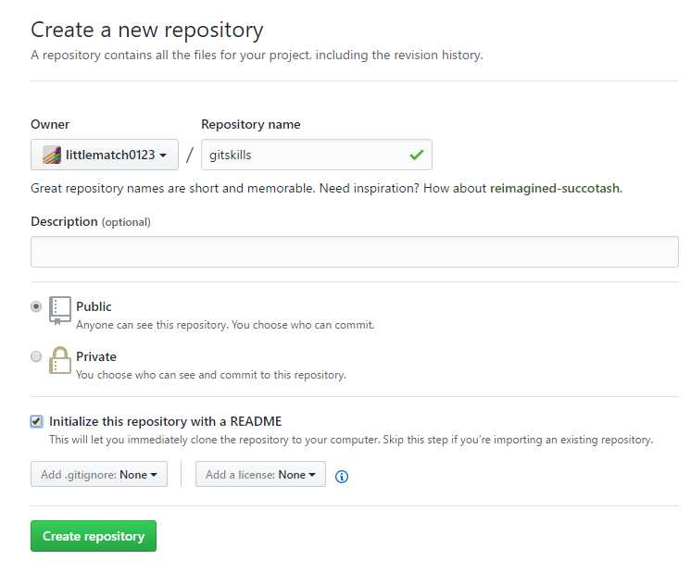Click the Create repository button

click(94, 536)
